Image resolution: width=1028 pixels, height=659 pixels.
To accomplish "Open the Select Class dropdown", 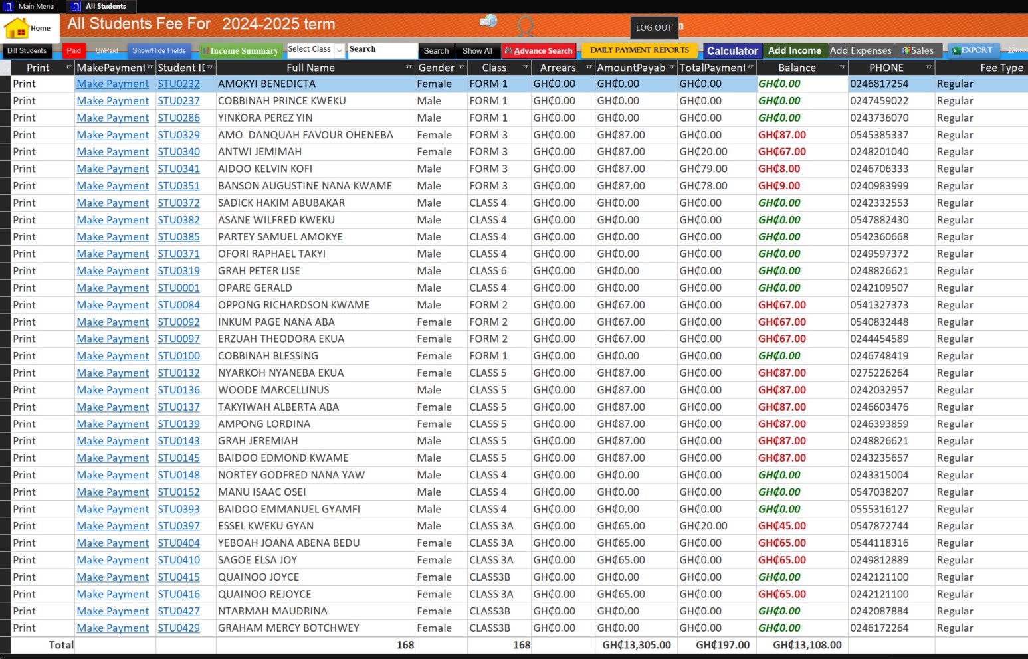I will click(339, 50).
